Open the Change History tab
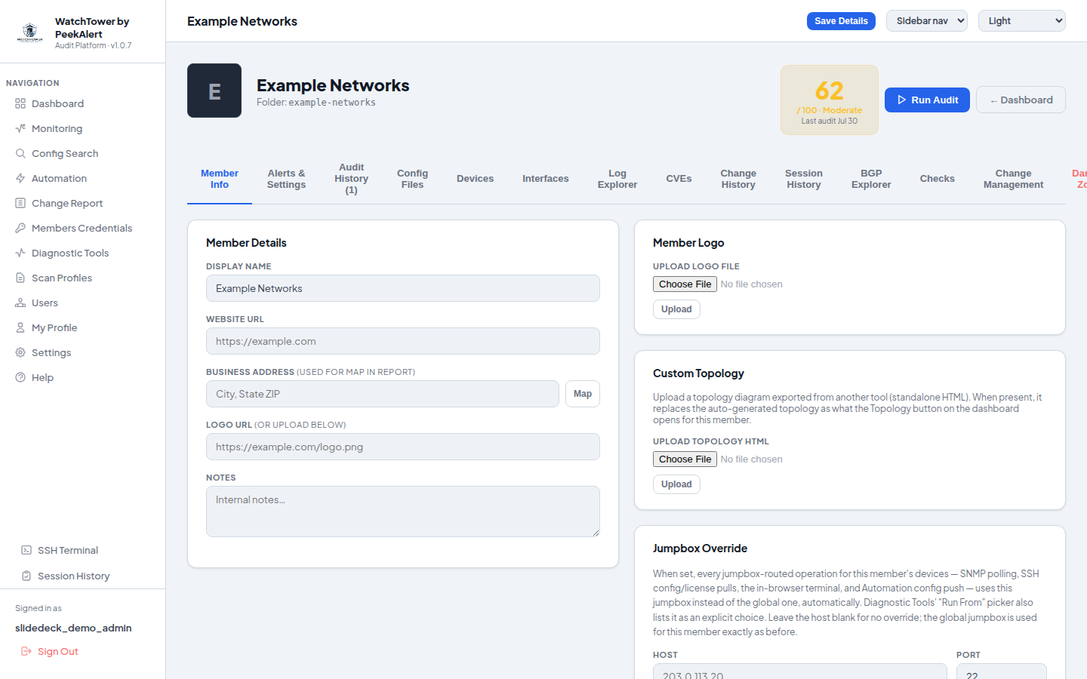Viewport: 1087px width, 679px height. pyautogui.click(x=738, y=179)
